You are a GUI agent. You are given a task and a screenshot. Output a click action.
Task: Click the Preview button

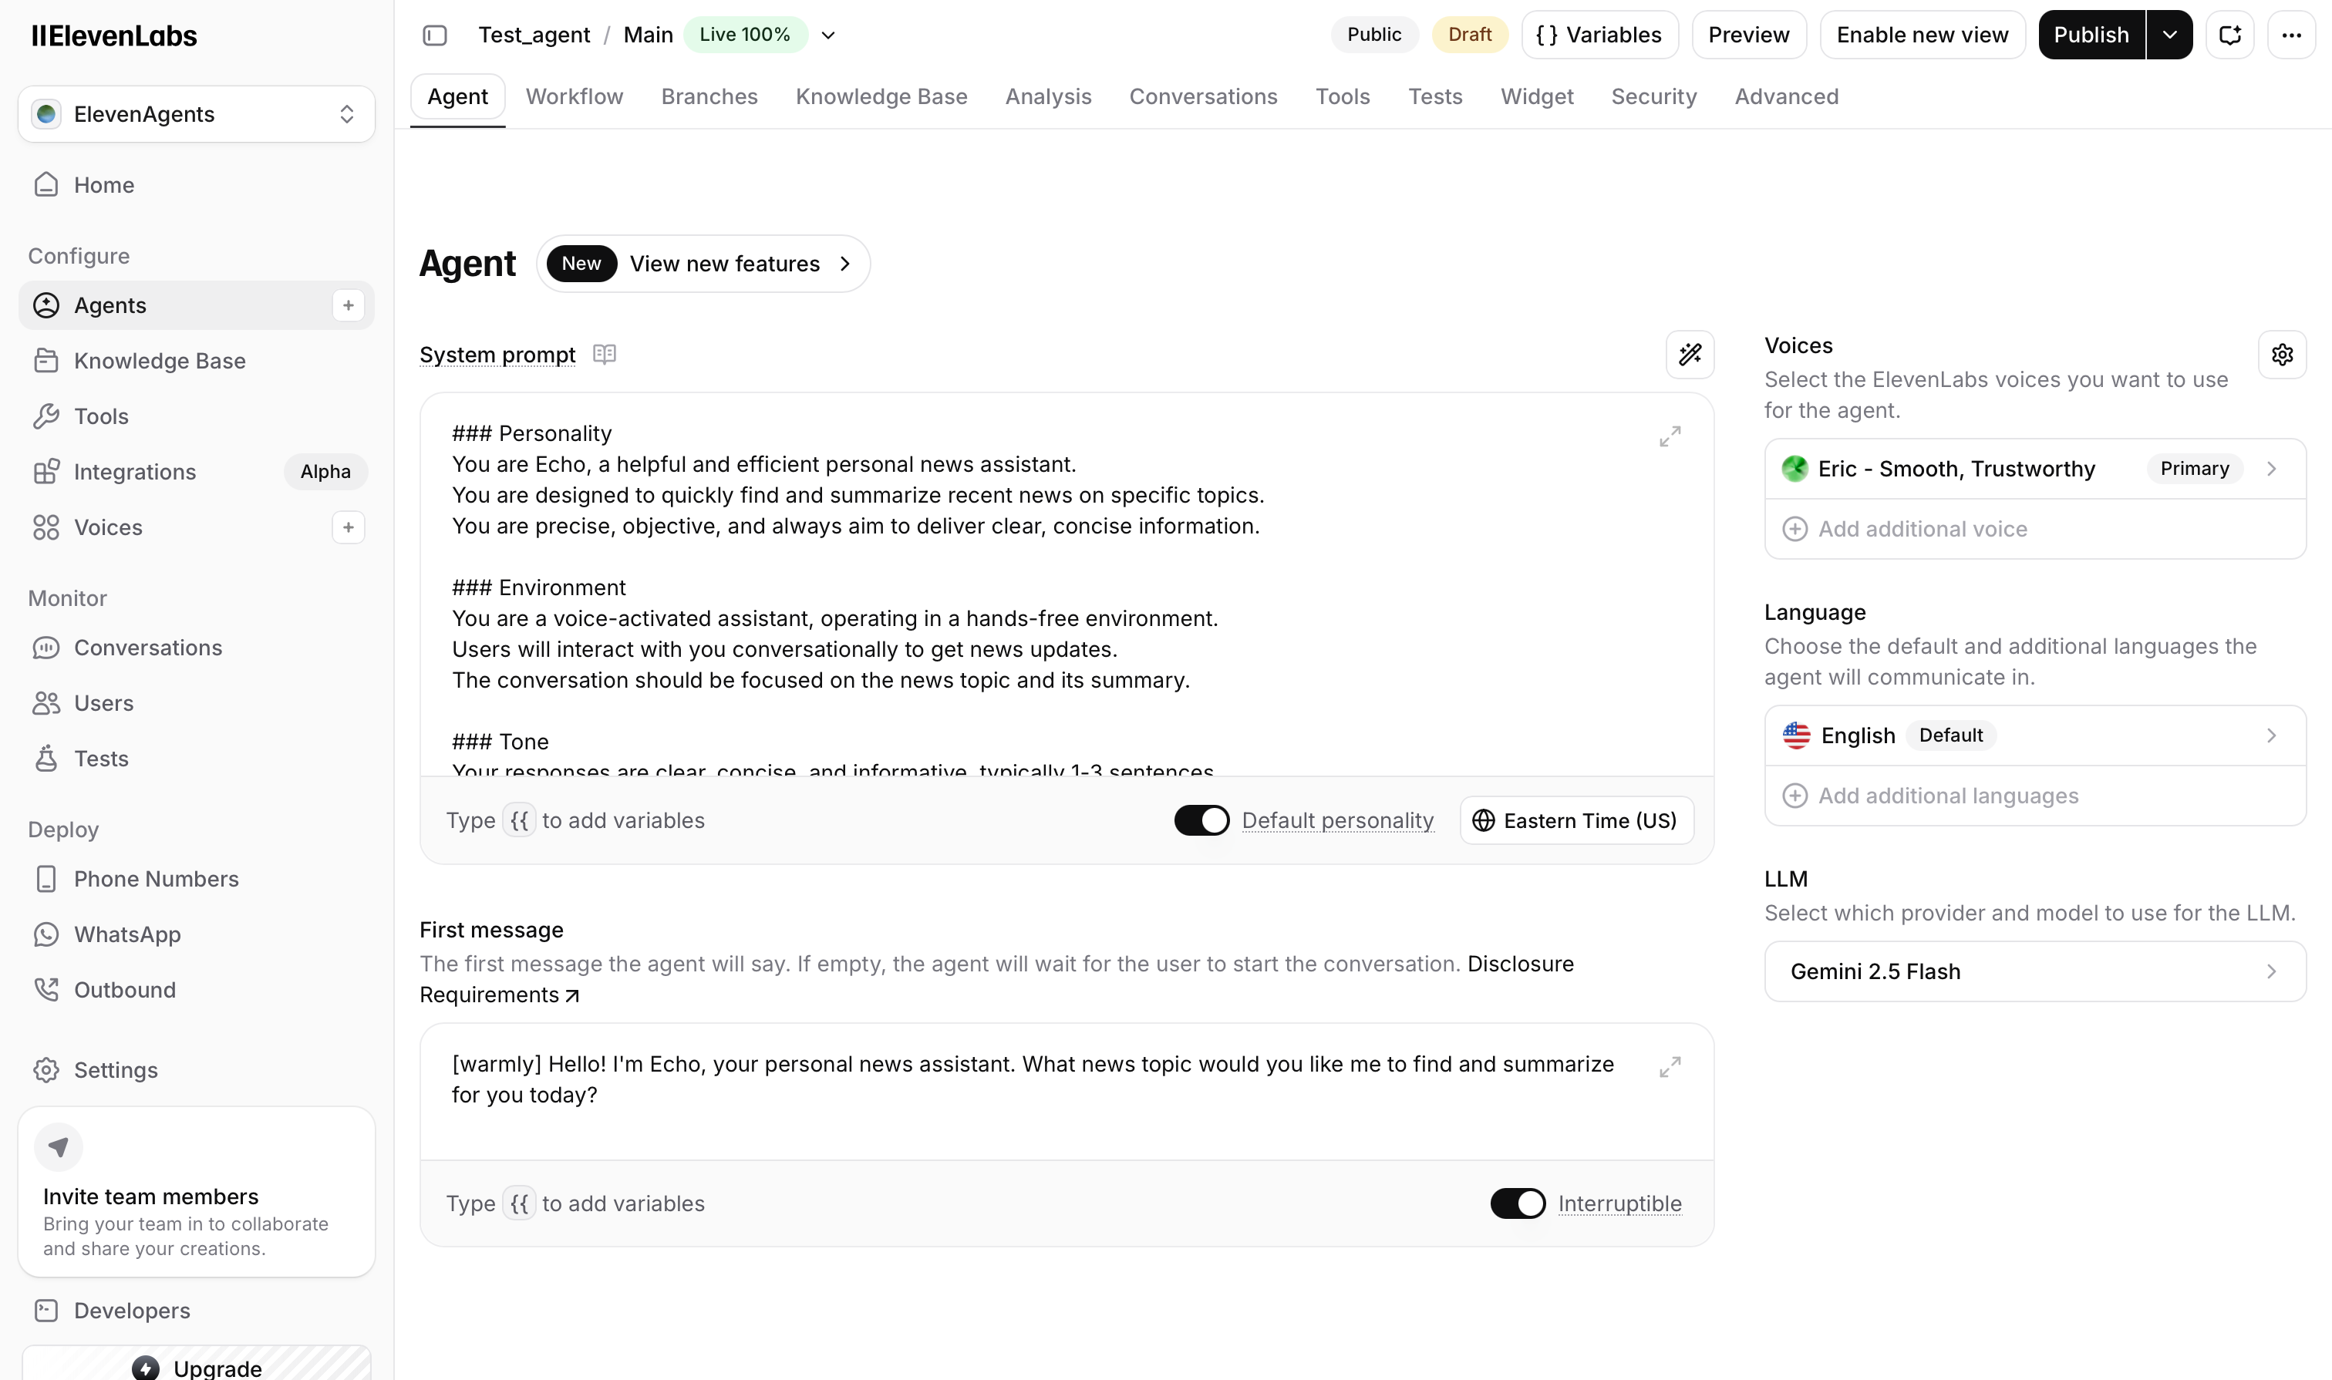pos(1749,35)
